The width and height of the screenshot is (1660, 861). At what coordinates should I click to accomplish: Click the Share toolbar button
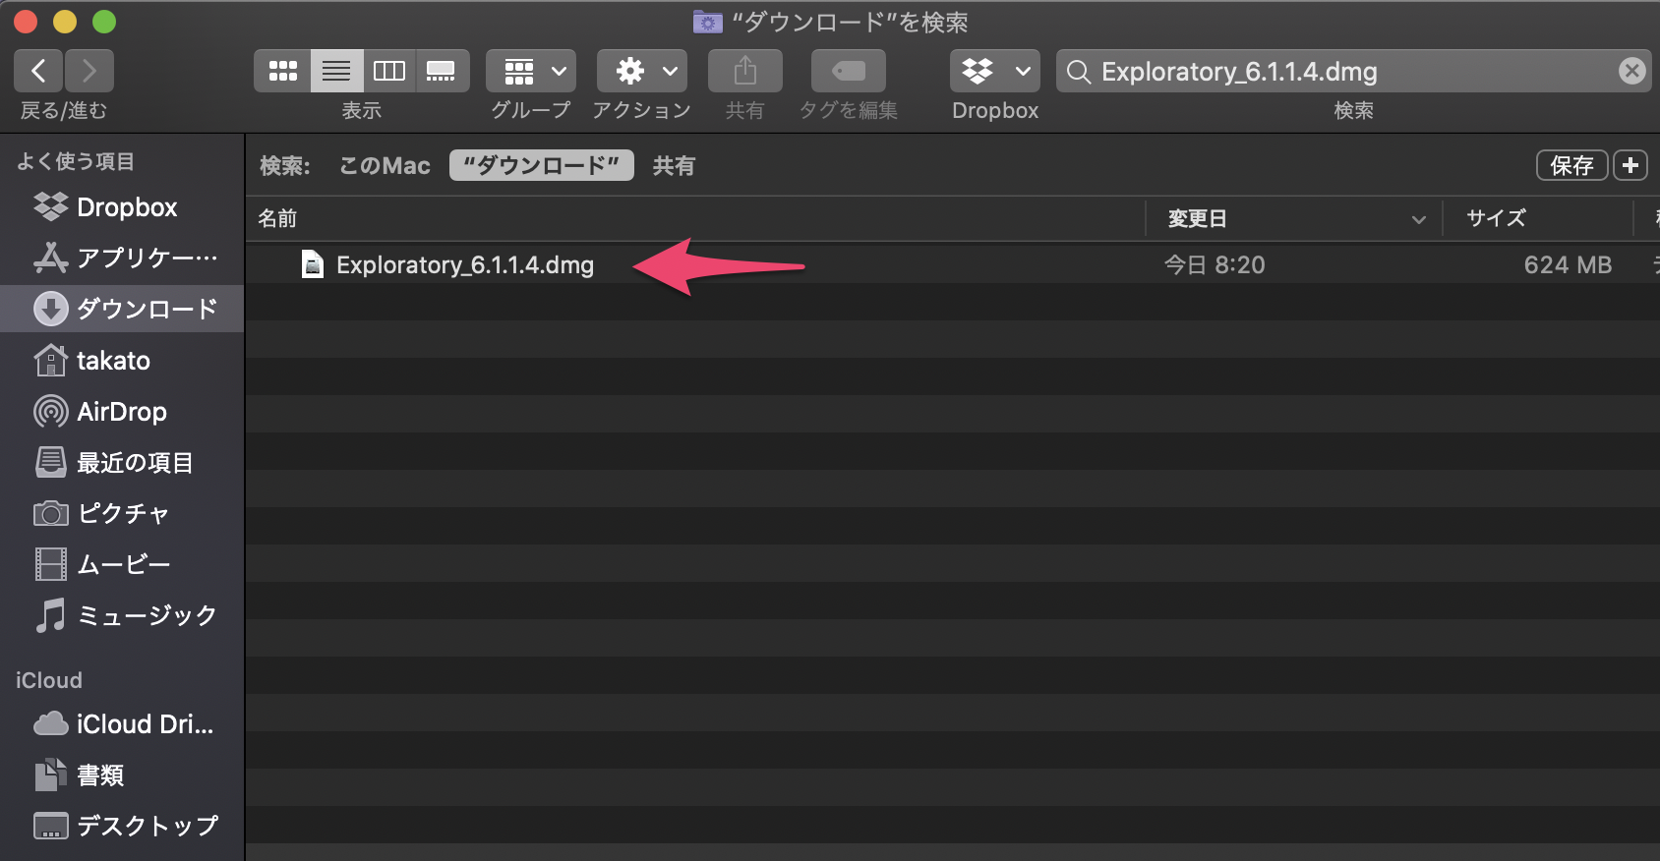click(x=745, y=71)
